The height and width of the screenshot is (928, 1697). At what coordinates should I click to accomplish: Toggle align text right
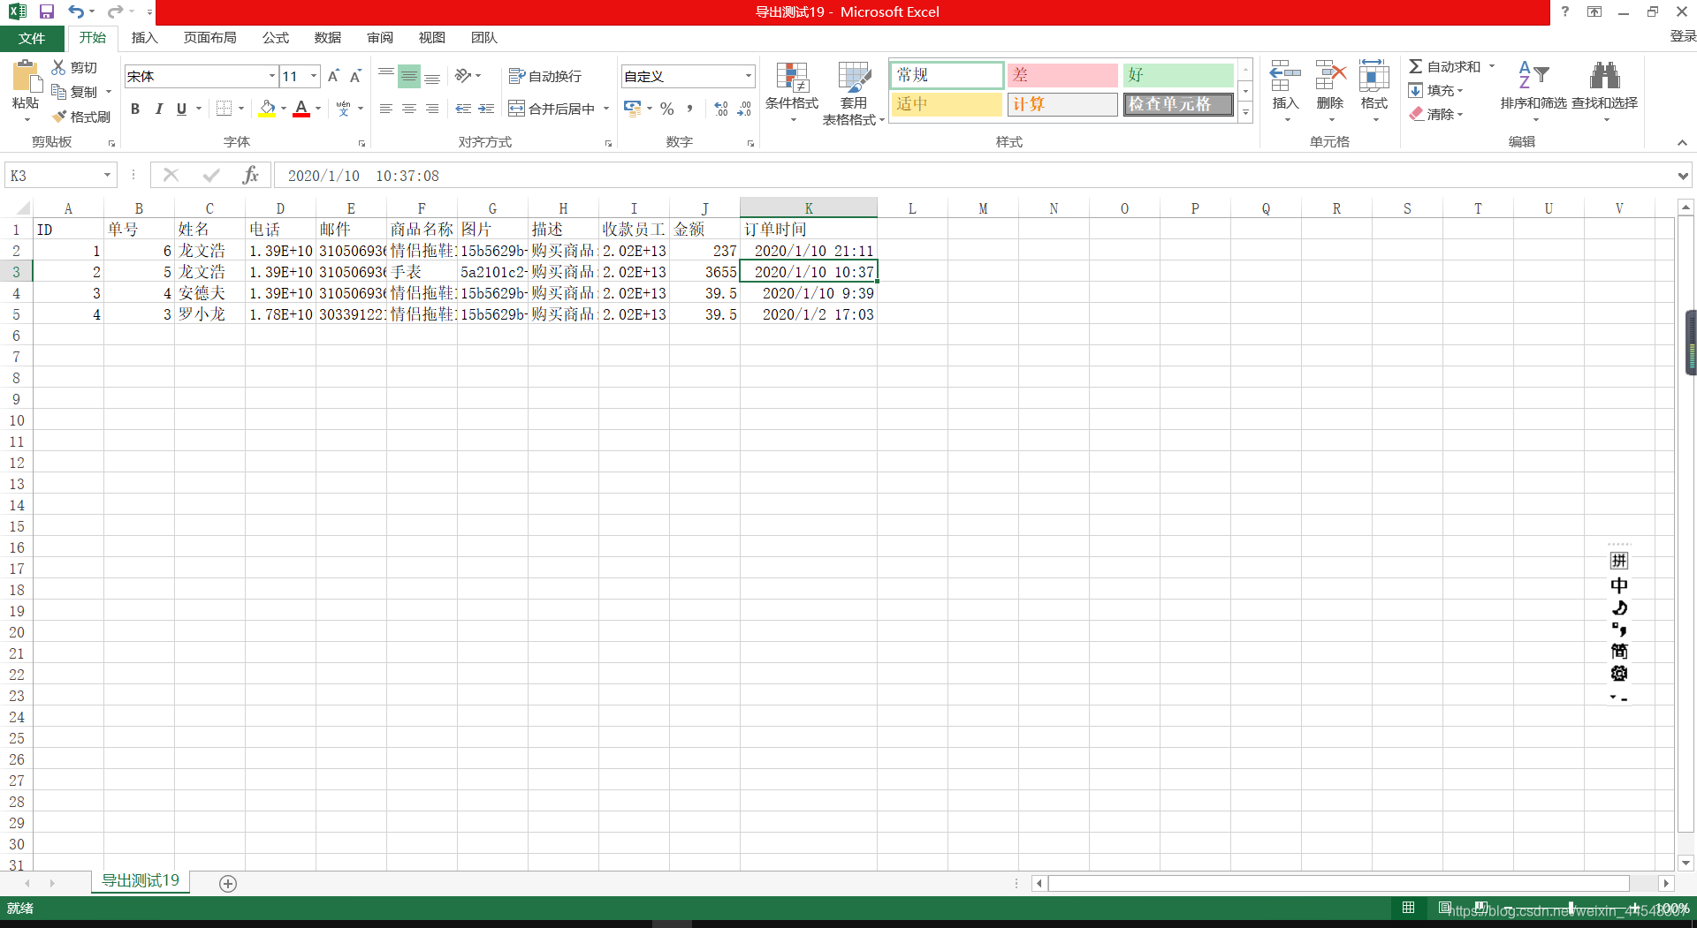(x=432, y=109)
